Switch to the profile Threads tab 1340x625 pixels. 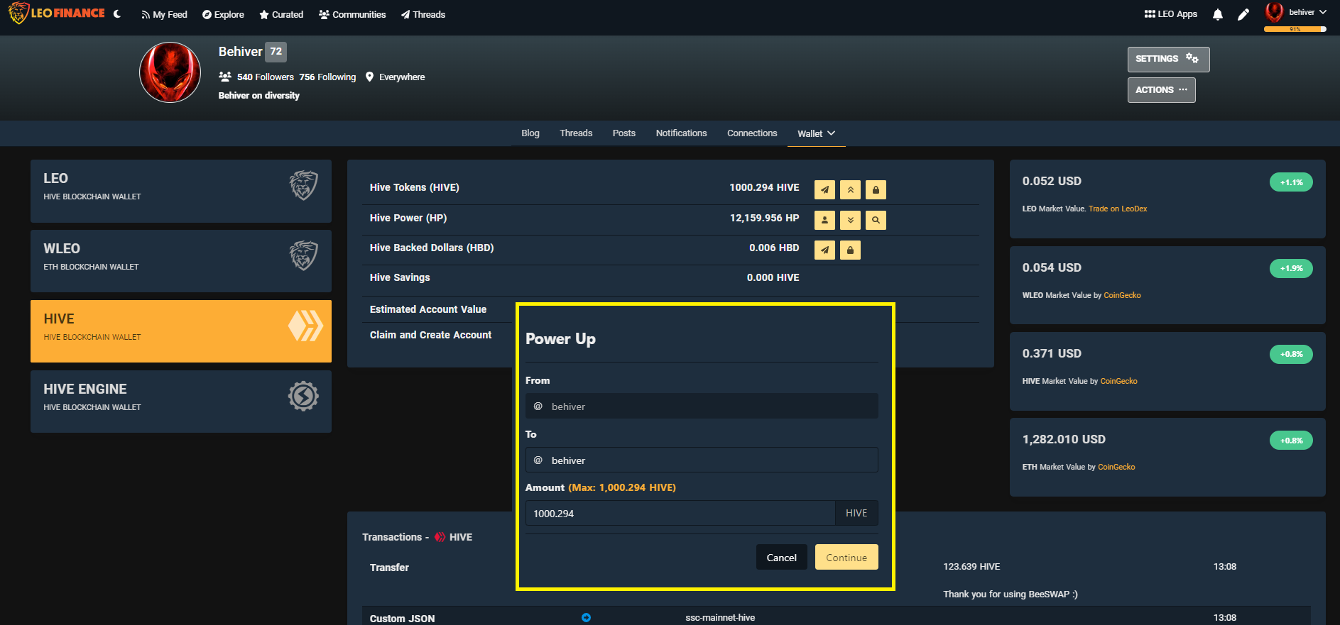576,133
